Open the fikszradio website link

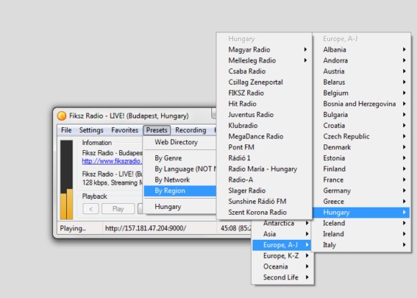(x=111, y=161)
